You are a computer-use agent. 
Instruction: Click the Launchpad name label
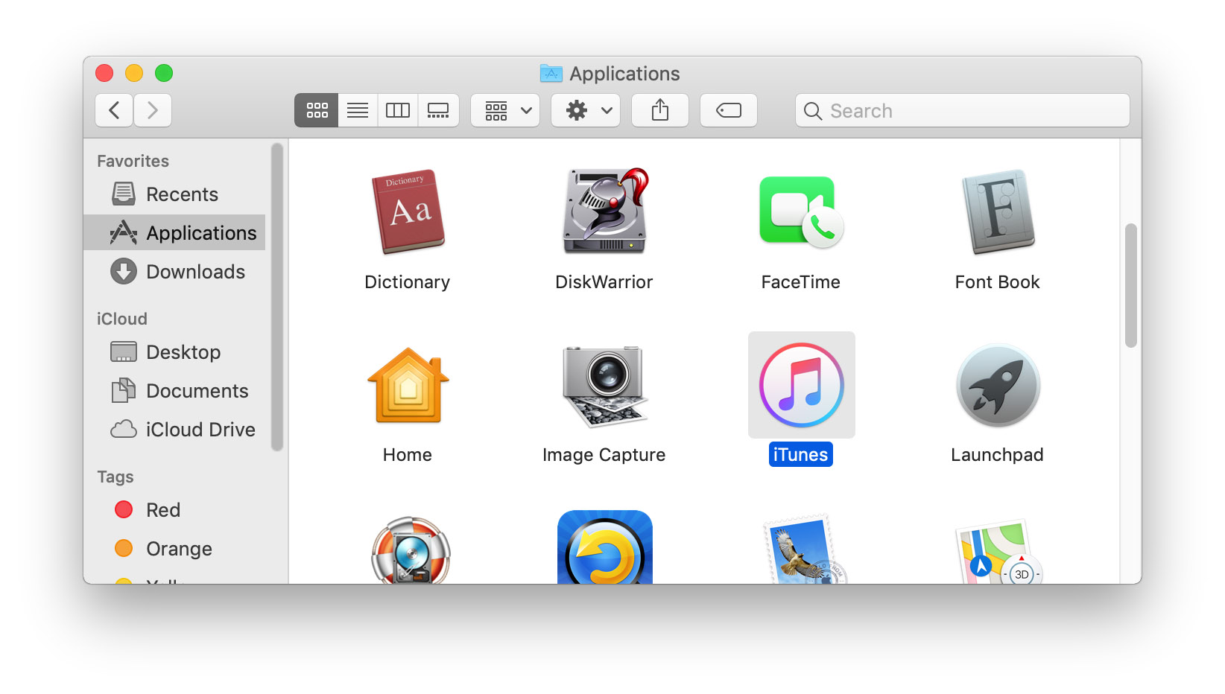997,455
